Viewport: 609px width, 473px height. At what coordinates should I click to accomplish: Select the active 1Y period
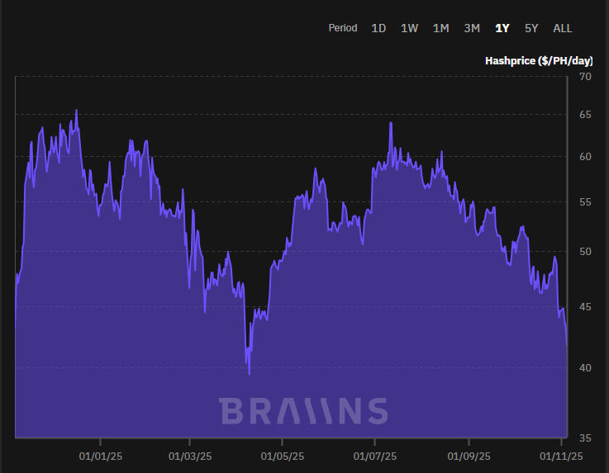502,28
